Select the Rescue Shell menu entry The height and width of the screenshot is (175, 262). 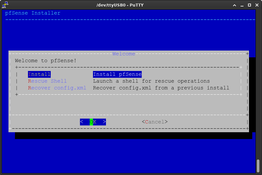(47, 81)
